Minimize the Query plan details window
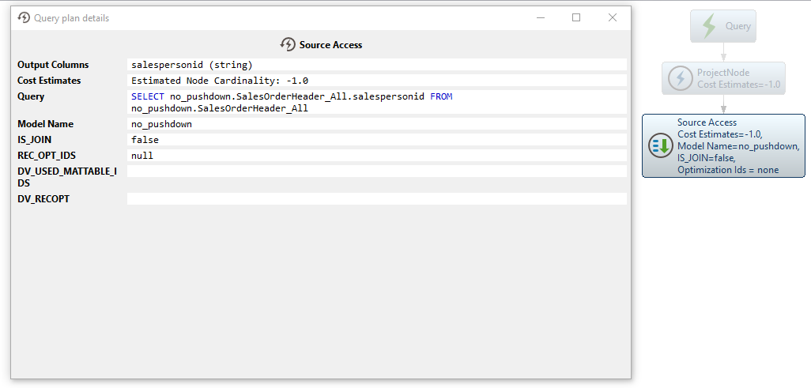Screen dimensions: 811x388 541,18
